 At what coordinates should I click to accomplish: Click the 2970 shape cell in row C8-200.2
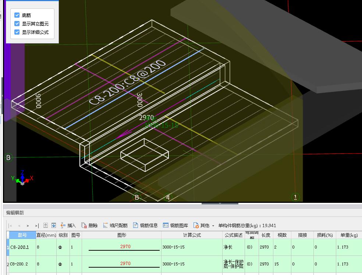point(122,264)
